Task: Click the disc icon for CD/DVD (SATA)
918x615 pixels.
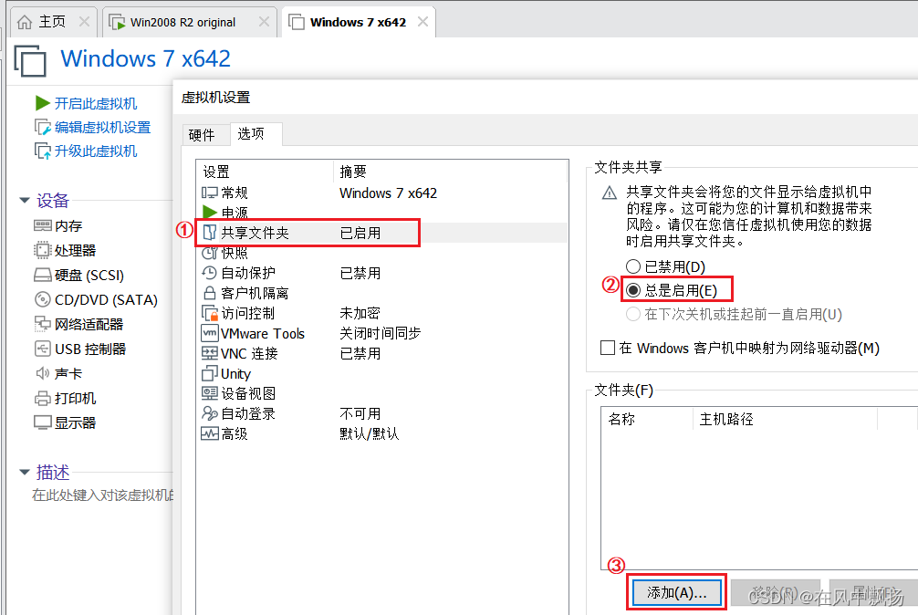Action: [42, 299]
